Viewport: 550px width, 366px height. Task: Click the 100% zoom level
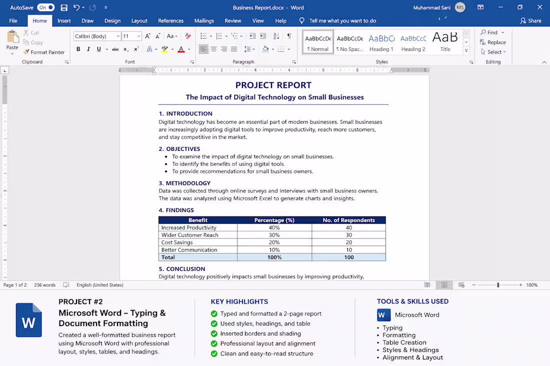532,285
